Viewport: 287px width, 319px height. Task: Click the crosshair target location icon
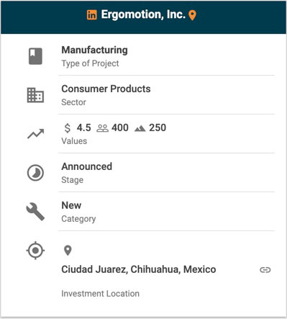(35, 251)
